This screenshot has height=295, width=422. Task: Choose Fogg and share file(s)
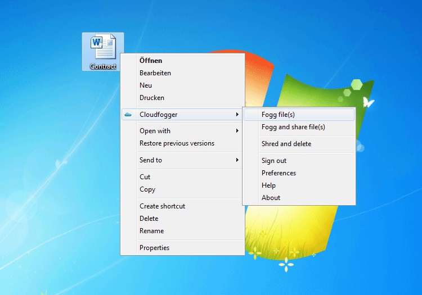[299, 127]
